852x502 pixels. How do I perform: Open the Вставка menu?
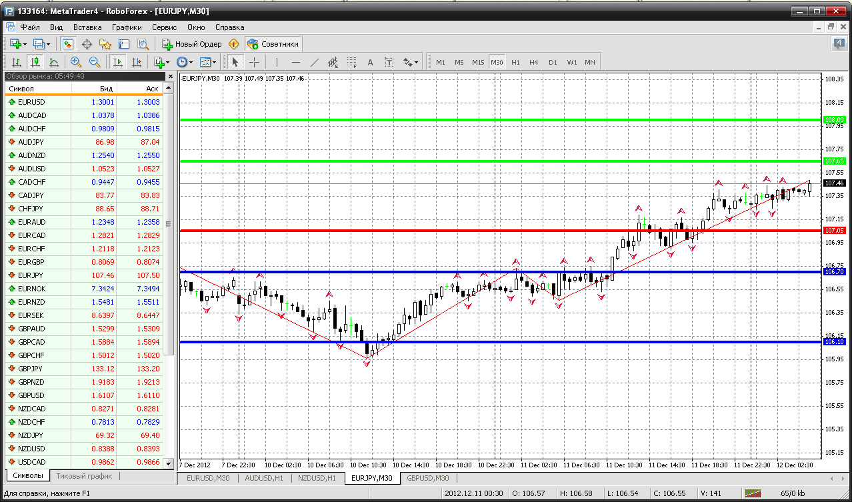click(87, 27)
